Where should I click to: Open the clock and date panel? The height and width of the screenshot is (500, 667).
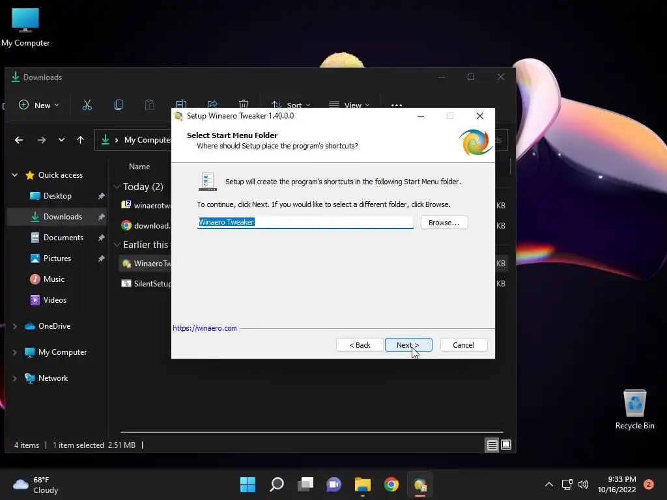click(x=617, y=484)
